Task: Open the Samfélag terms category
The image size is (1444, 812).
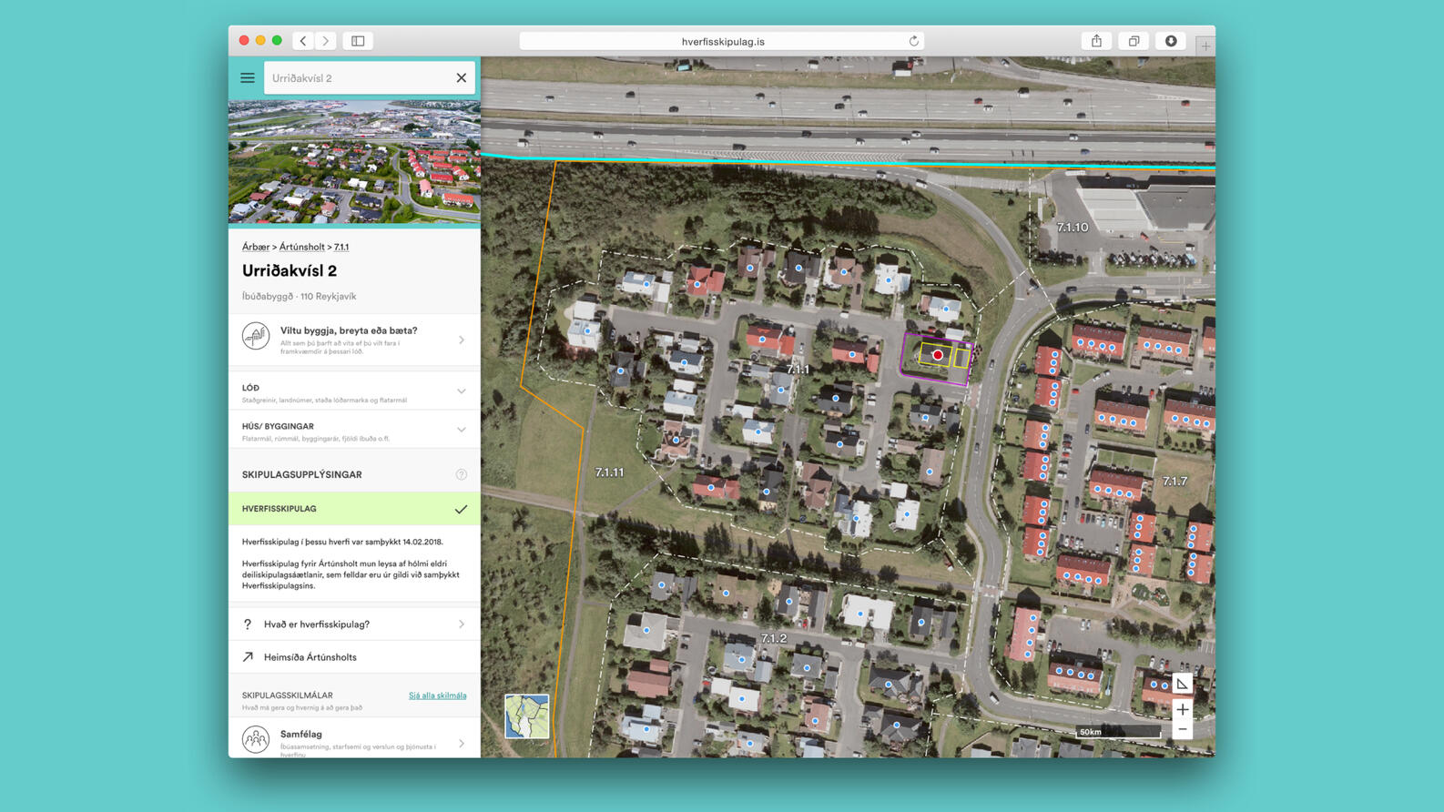Action: tap(354, 740)
